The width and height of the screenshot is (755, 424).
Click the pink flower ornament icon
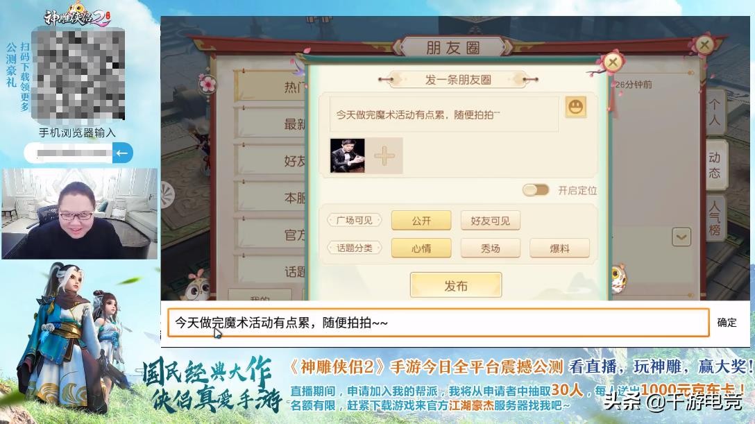click(207, 84)
